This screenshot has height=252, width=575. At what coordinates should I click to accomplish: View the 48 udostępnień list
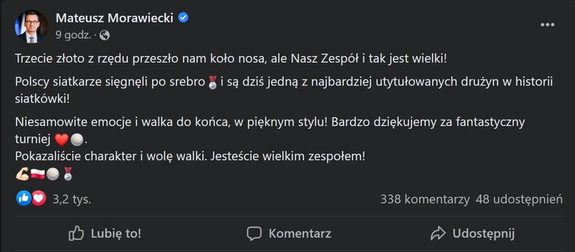click(x=520, y=199)
